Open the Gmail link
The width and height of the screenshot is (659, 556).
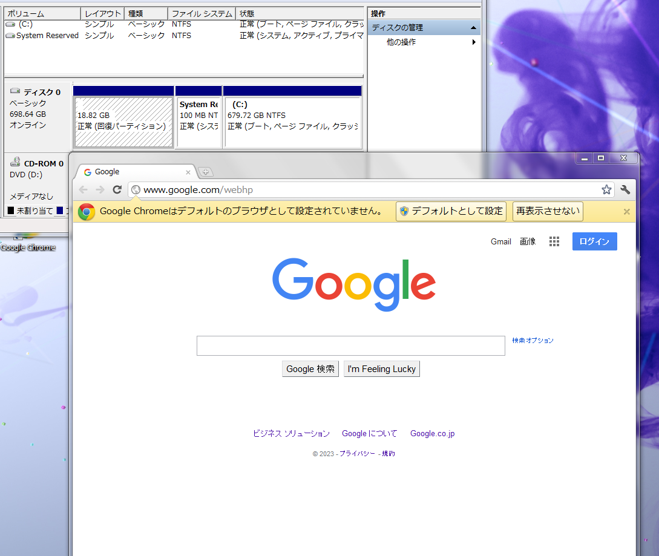tap(501, 241)
